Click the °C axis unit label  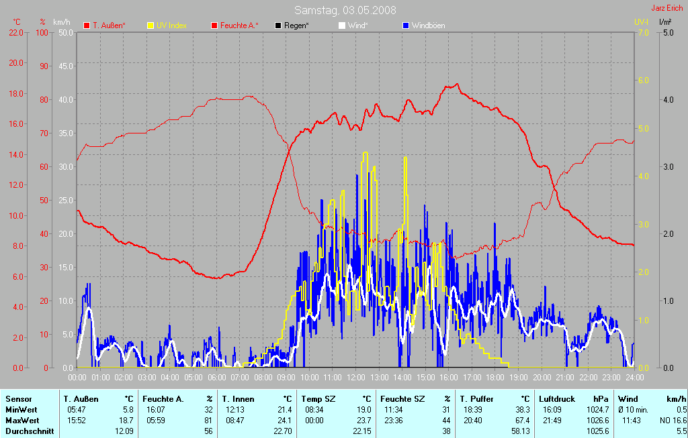point(17,22)
